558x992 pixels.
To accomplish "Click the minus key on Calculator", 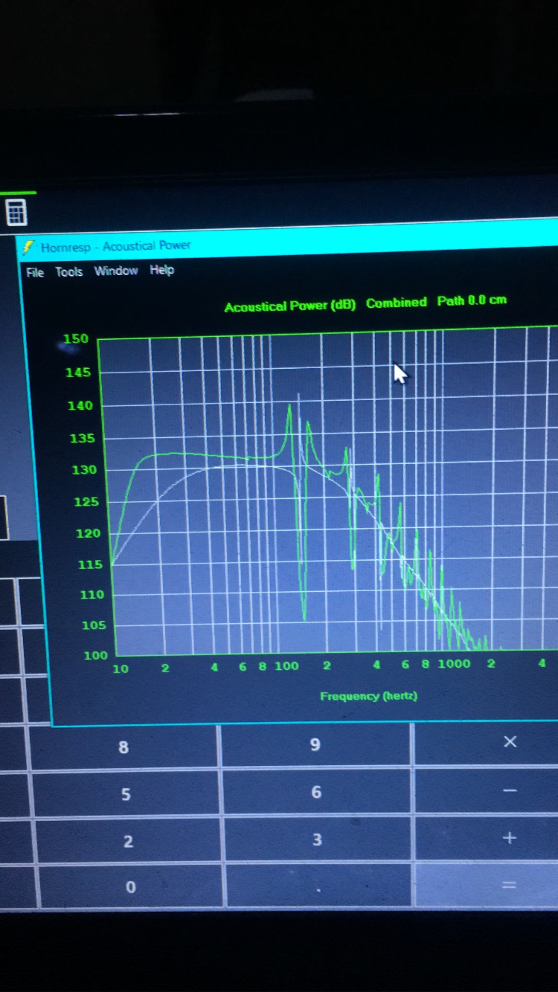I will 510,791.
